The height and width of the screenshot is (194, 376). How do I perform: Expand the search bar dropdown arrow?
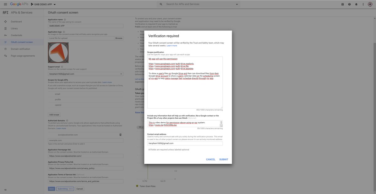(x=237, y=4)
